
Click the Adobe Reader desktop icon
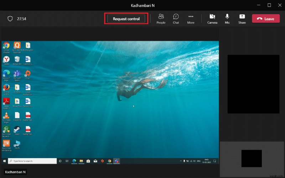pos(6,102)
